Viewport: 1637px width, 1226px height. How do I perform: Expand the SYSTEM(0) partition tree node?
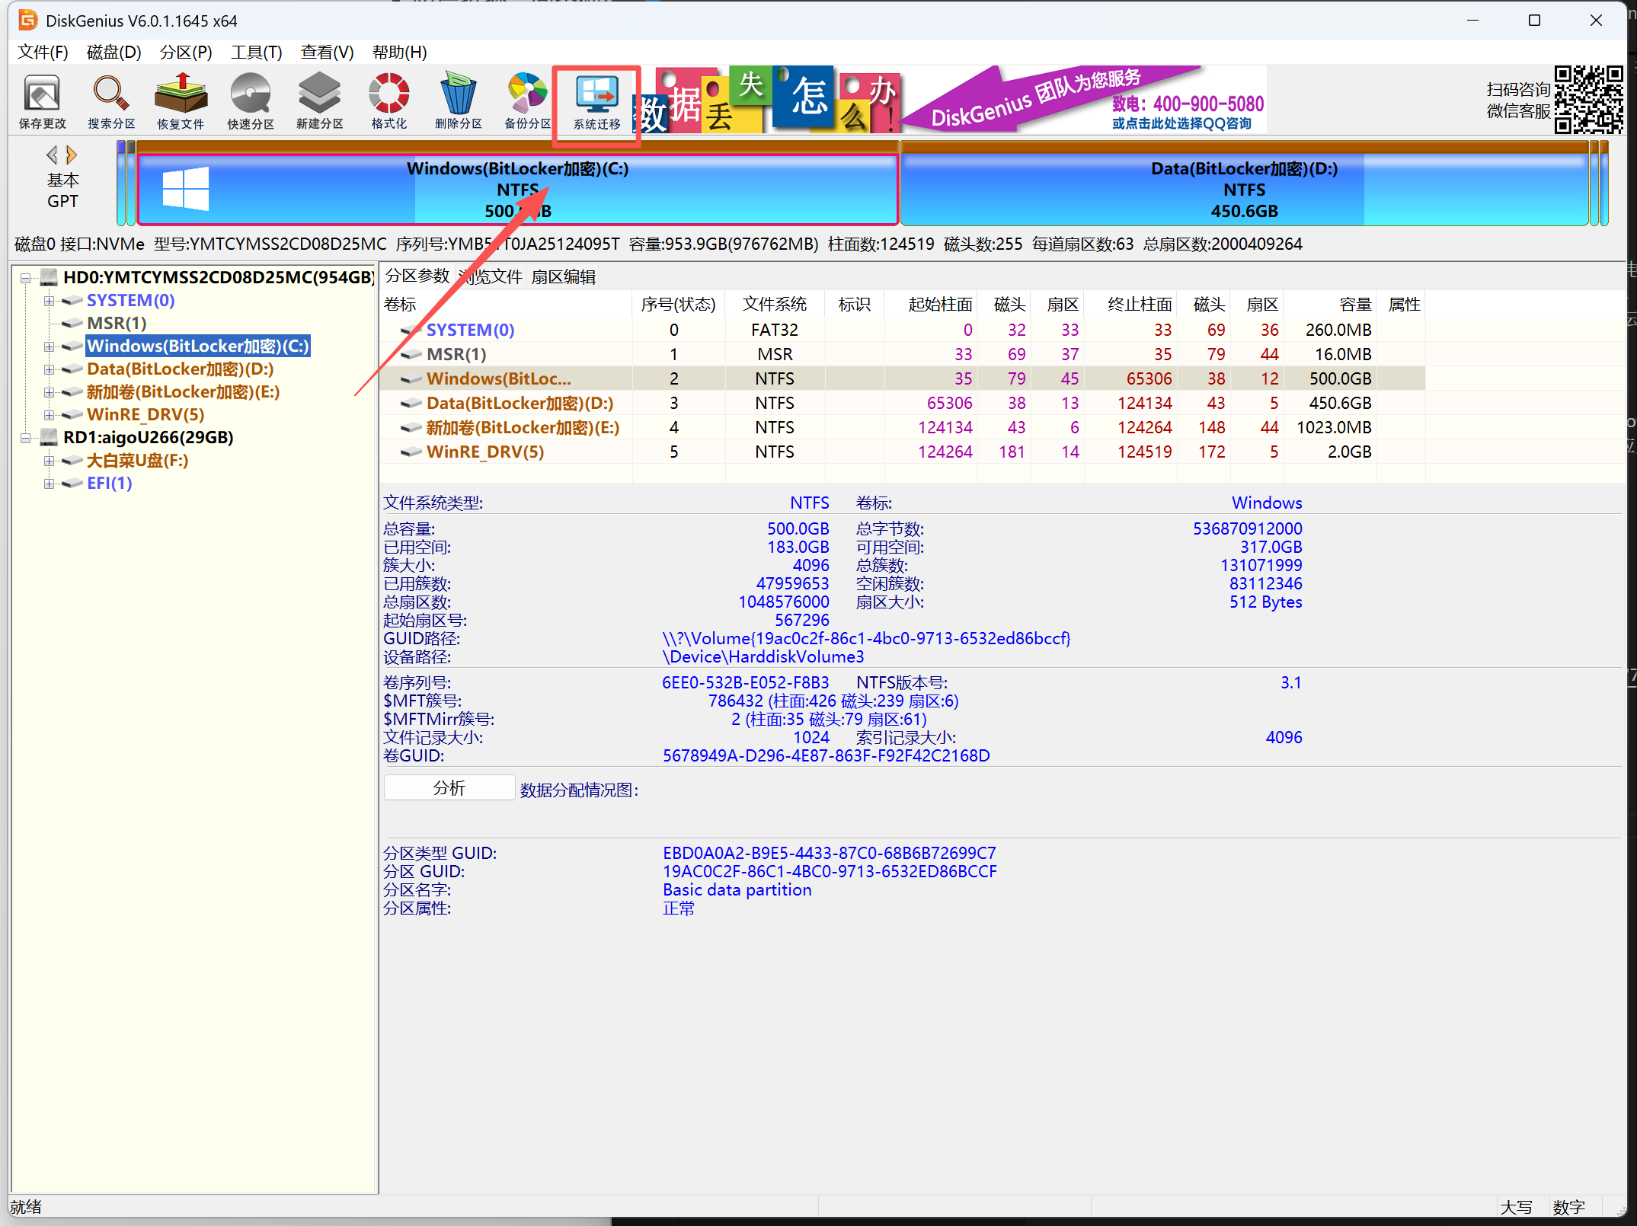(49, 301)
